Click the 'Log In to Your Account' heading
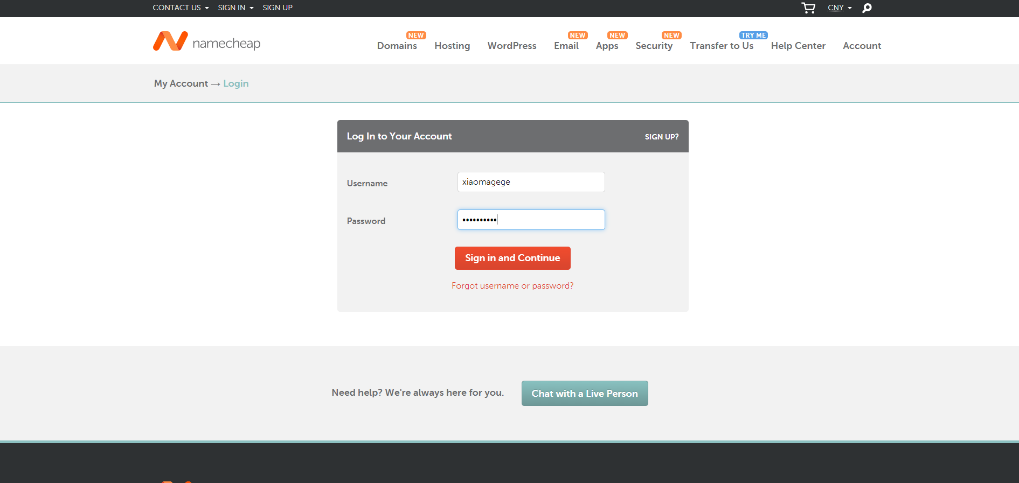 tap(399, 136)
